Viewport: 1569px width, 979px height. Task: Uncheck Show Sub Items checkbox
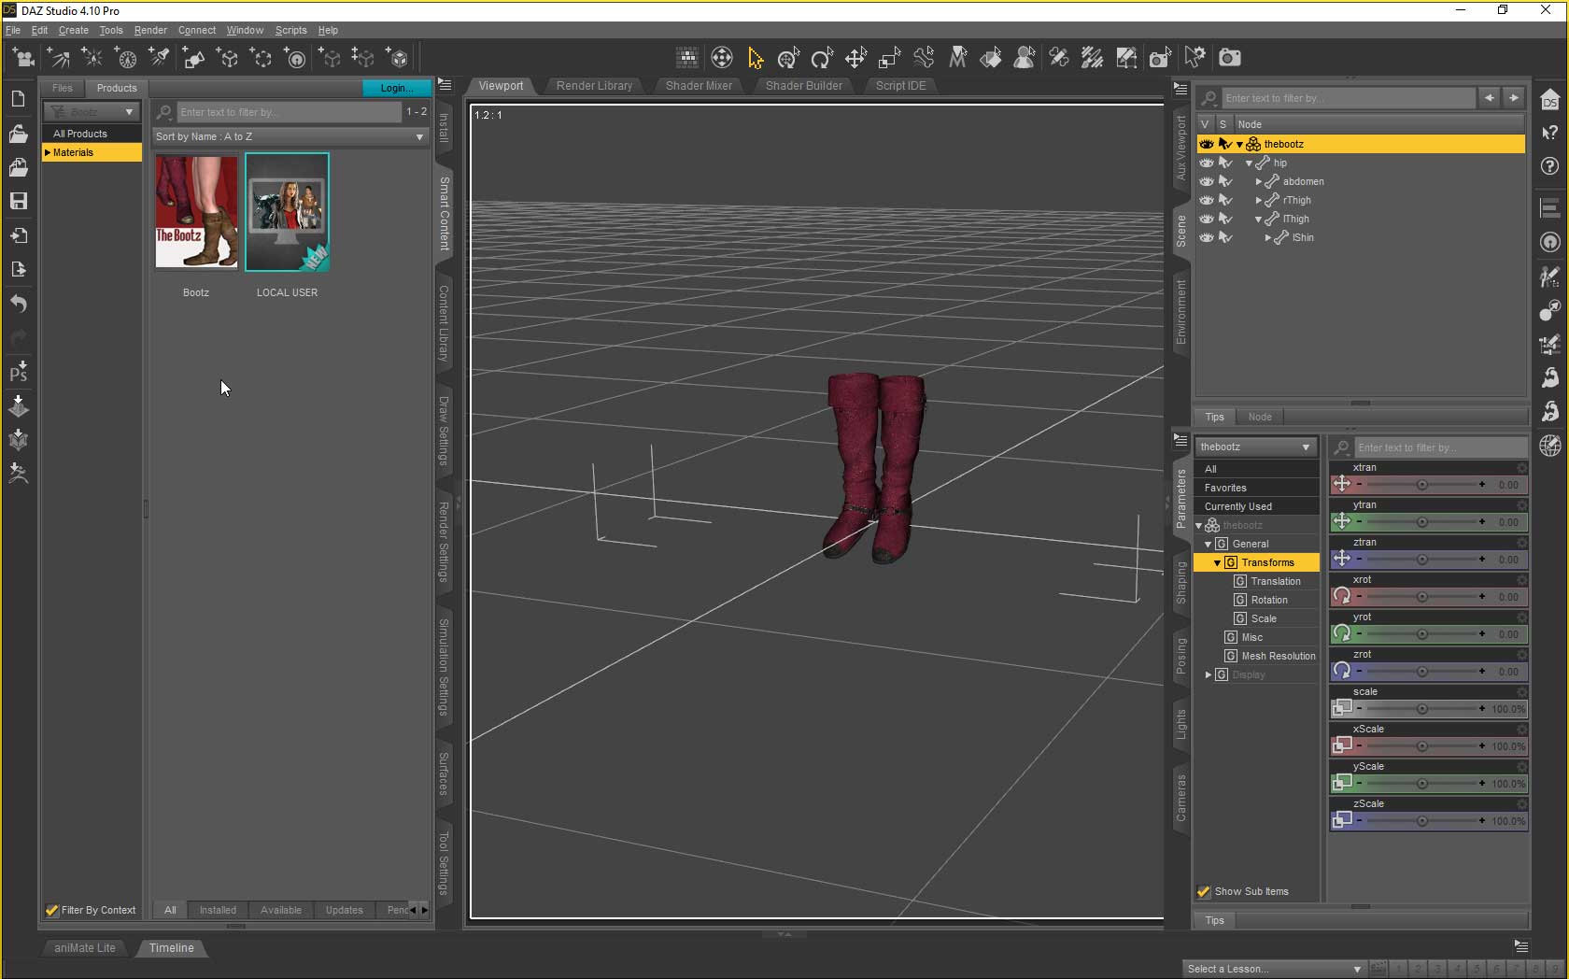1204,891
